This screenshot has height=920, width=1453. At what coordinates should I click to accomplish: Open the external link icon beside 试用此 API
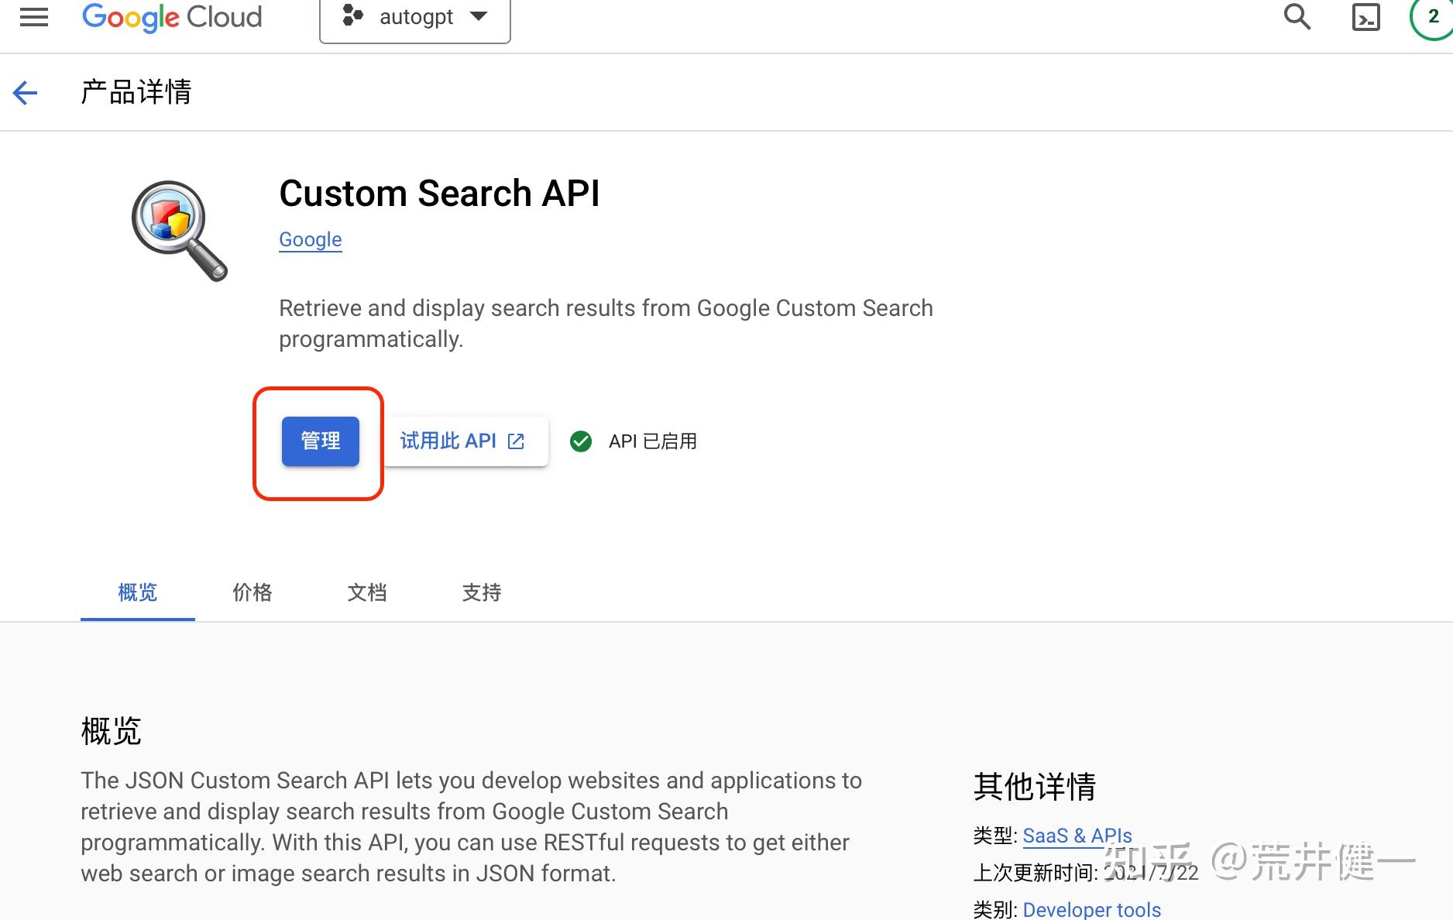pos(515,441)
